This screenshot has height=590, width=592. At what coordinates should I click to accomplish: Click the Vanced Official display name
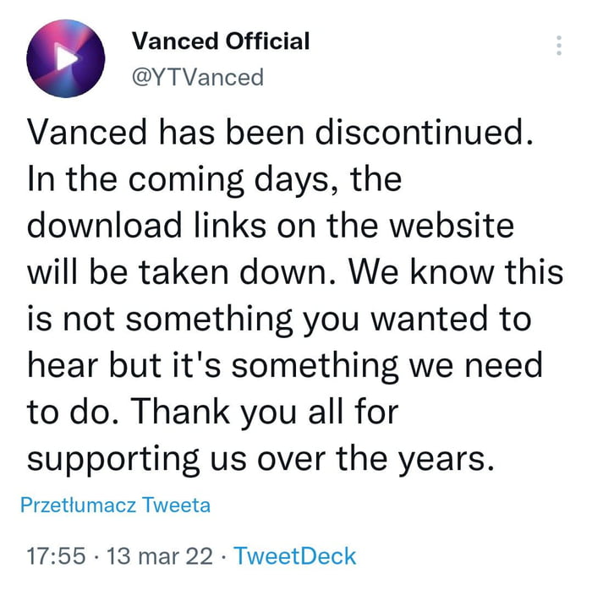tap(221, 40)
